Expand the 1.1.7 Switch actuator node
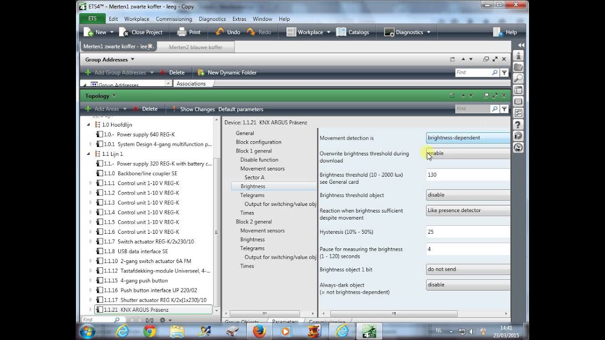This screenshot has height=340, width=605. point(91,242)
